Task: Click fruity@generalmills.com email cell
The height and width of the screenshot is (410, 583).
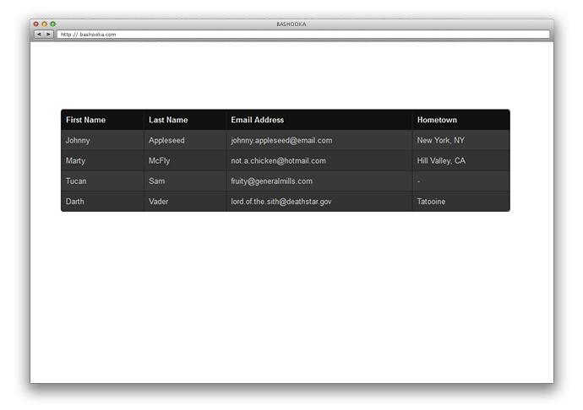Action: (x=319, y=181)
